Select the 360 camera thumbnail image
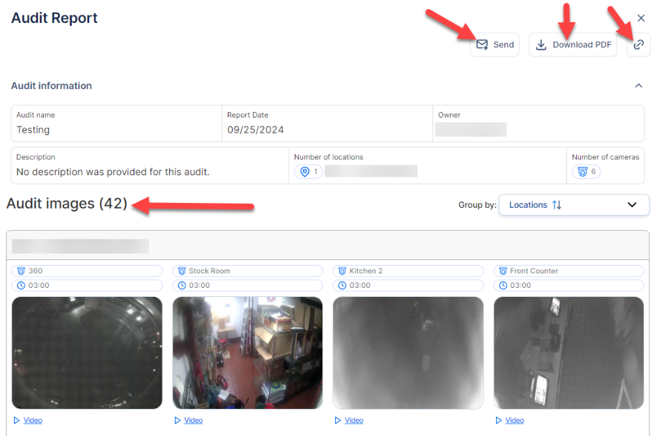652x436 pixels. (x=87, y=353)
